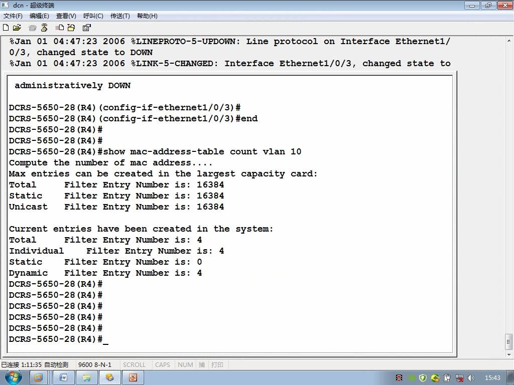Click the vertical scrollbar up arrow

[509, 41]
